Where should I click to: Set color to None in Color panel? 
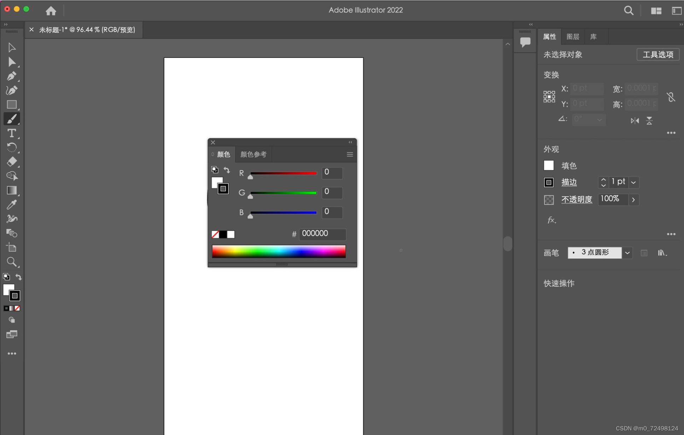pyautogui.click(x=215, y=234)
